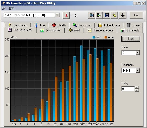Go to the Extra tests tab

point(130,30)
